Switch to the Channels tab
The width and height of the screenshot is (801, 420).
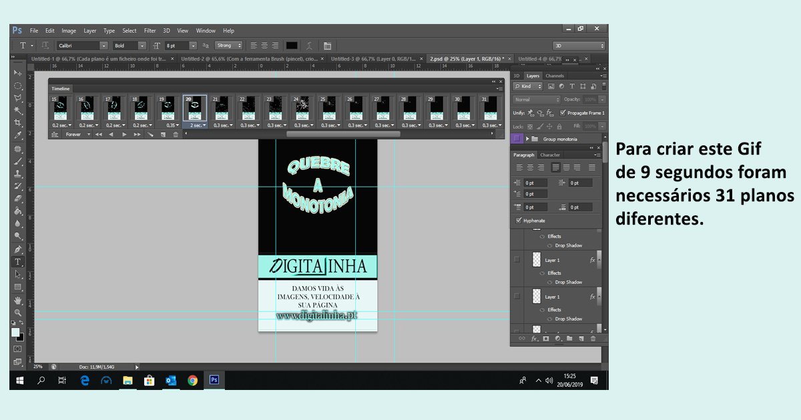click(555, 76)
